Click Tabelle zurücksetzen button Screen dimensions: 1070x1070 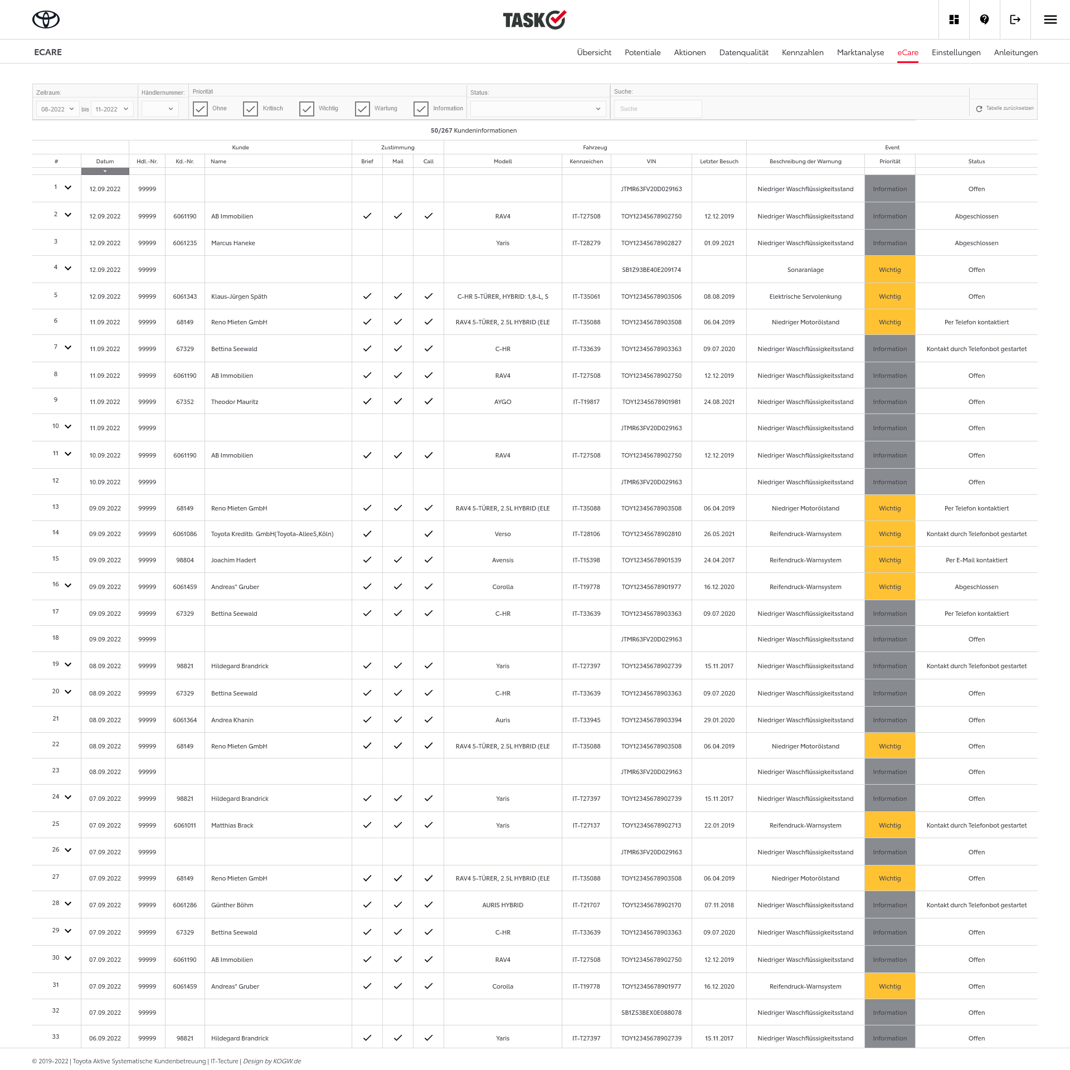[1009, 108]
